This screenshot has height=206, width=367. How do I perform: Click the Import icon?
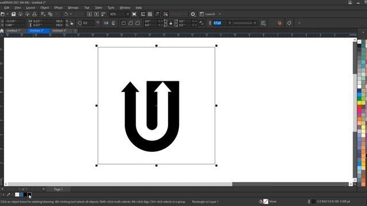(89, 14)
